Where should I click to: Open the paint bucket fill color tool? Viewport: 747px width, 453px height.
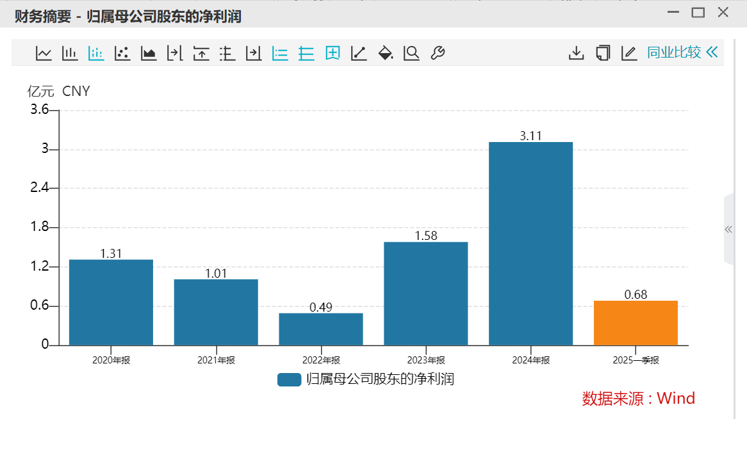point(386,53)
